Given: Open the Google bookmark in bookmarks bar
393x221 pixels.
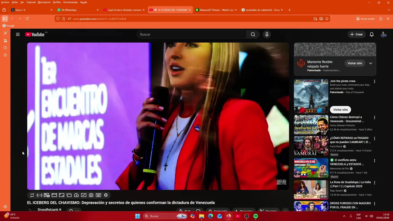Looking at the screenshot, I should click(x=9, y=26).
